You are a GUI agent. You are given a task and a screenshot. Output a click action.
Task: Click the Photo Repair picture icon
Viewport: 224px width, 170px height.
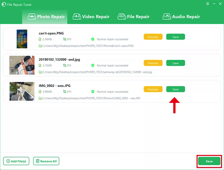(x=32, y=16)
